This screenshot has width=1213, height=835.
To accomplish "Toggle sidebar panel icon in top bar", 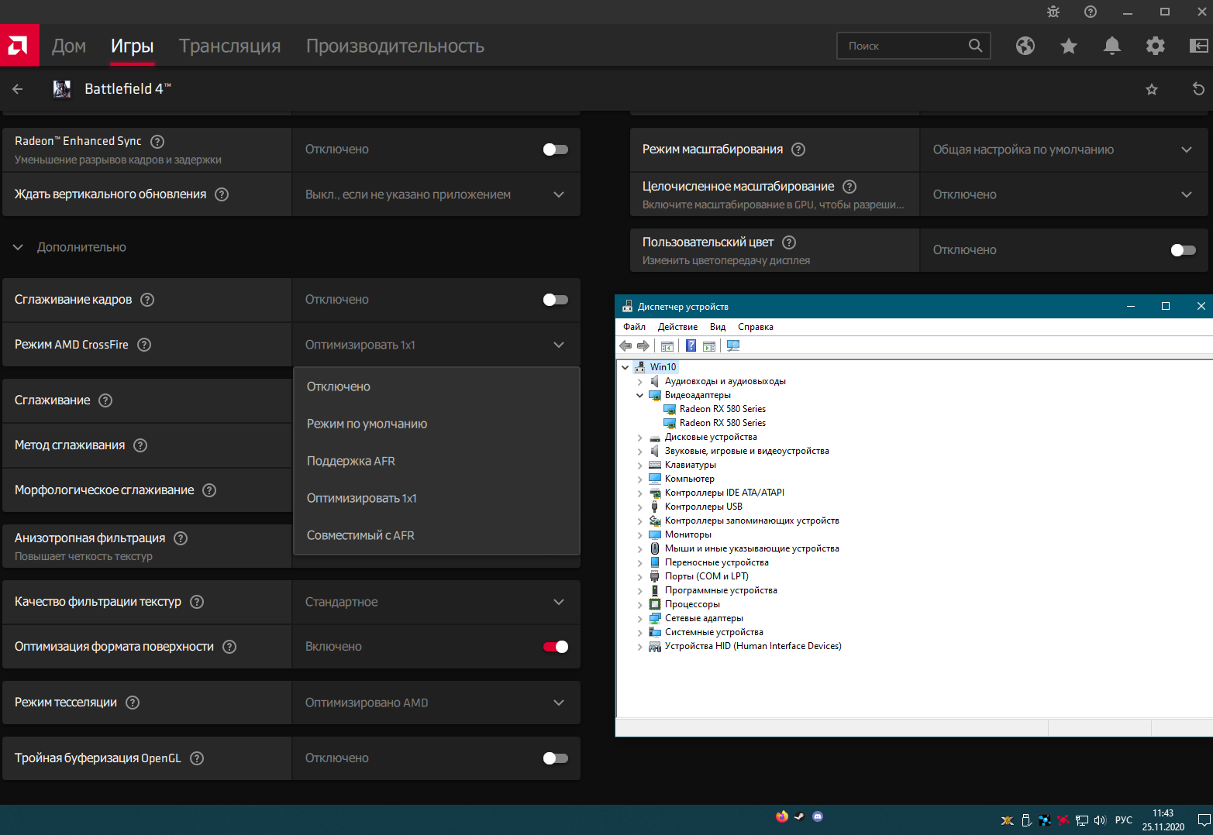I will click(x=1199, y=46).
